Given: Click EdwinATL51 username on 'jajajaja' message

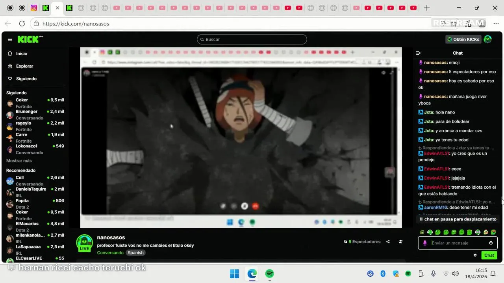Looking at the screenshot, I should [436, 178].
